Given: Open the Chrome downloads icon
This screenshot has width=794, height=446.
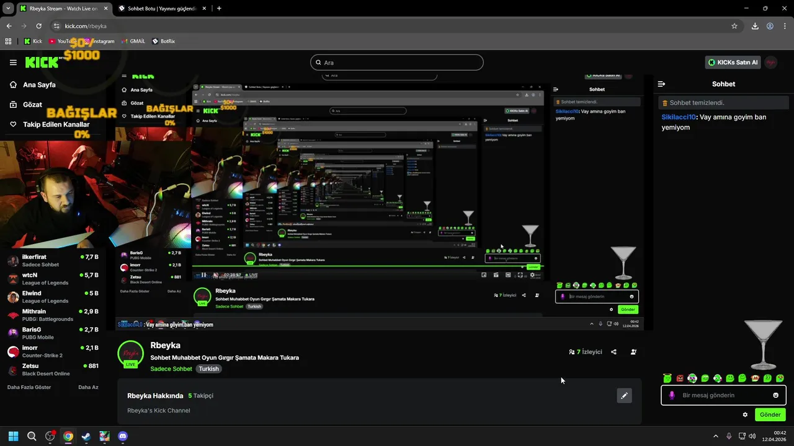Looking at the screenshot, I should coord(755,26).
